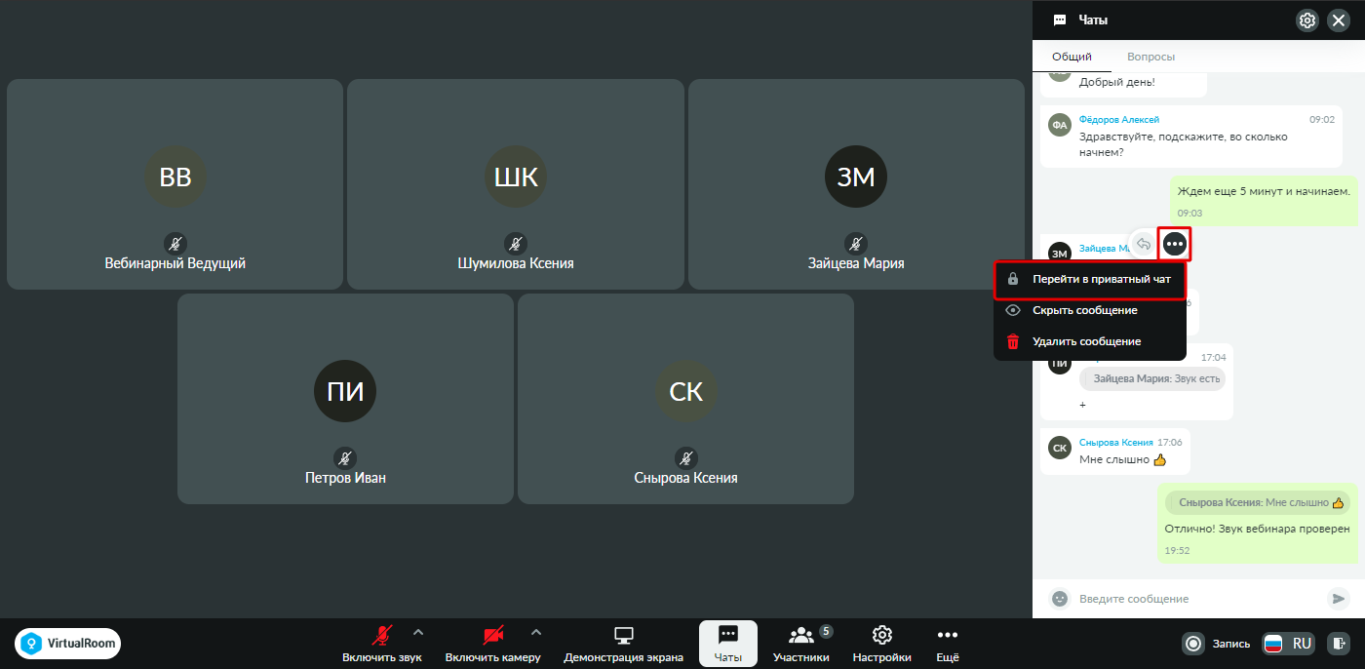Start Демонстрация экрана screen sharing
This screenshot has width=1365, height=669.
click(x=624, y=644)
